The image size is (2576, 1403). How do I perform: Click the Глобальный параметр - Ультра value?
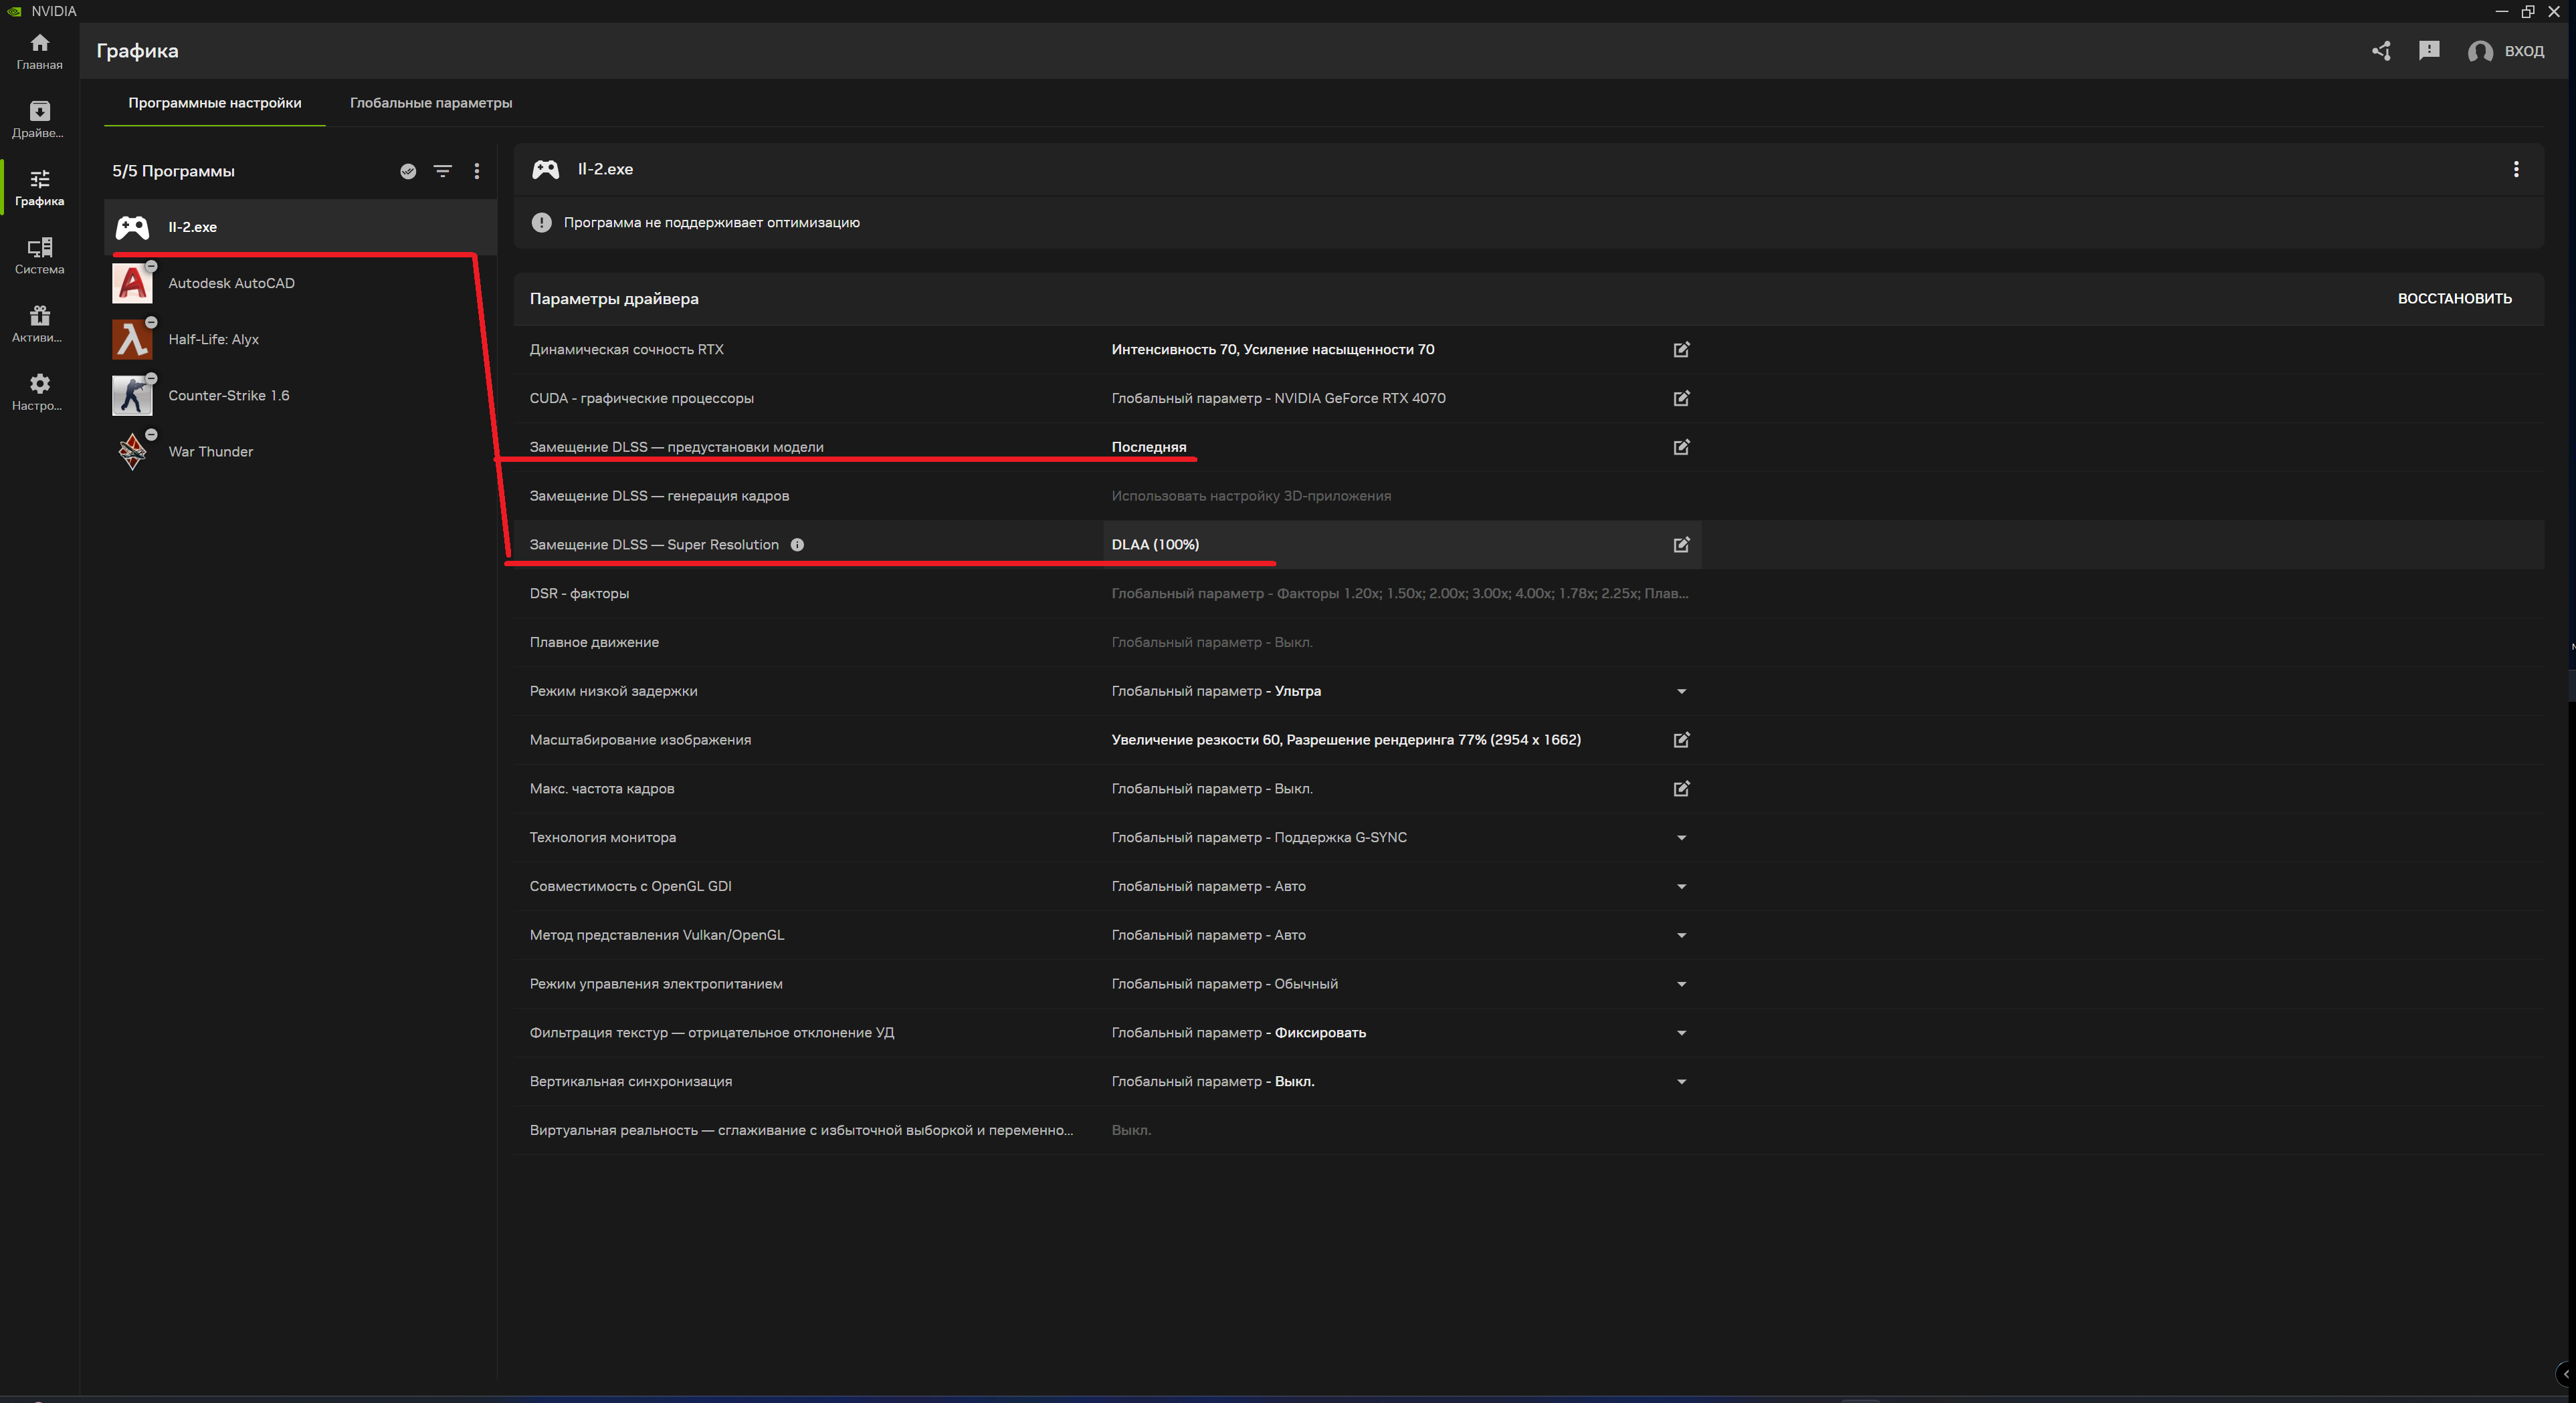click(x=1216, y=692)
